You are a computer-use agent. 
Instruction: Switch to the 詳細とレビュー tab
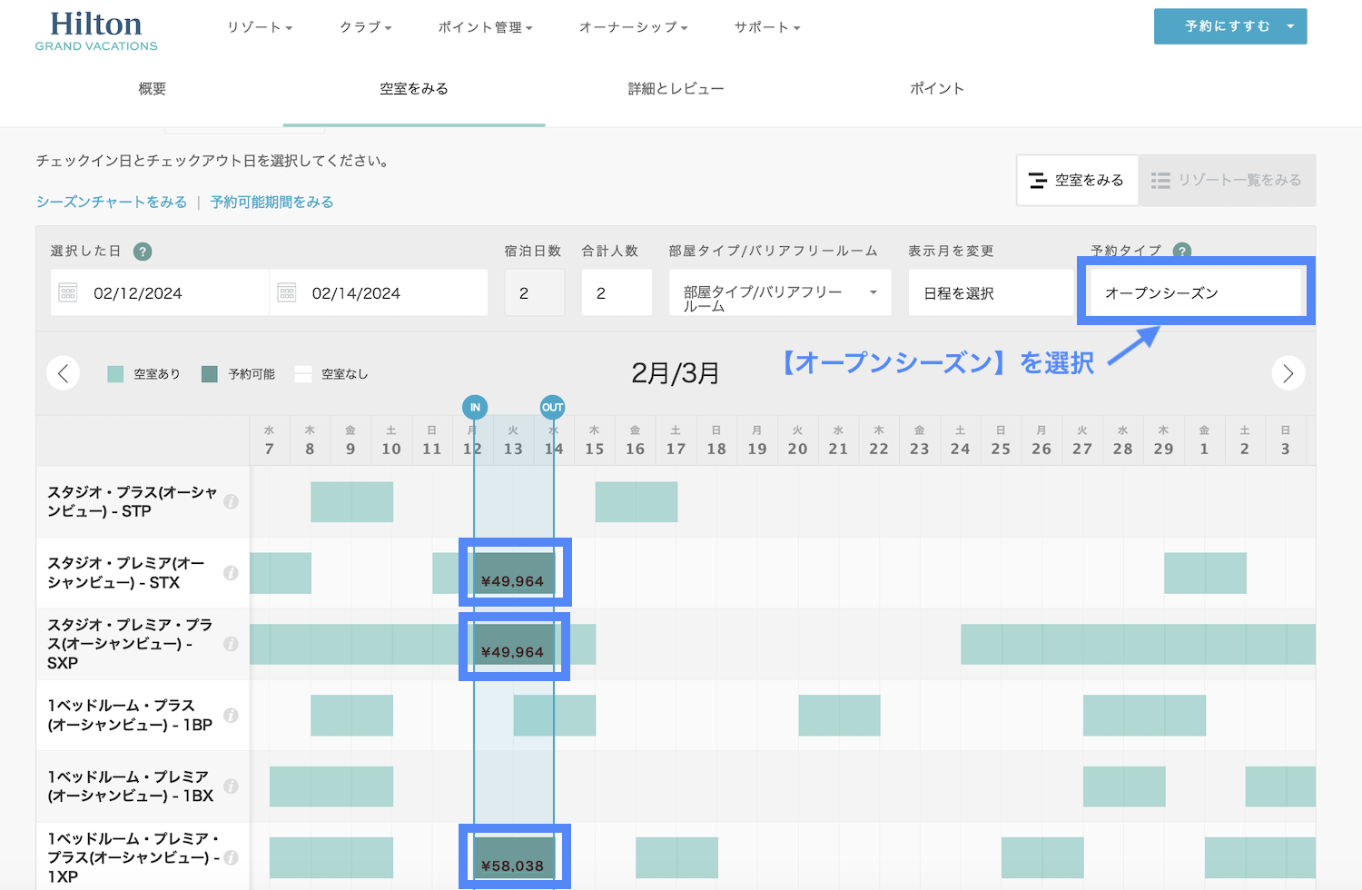tap(676, 88)
